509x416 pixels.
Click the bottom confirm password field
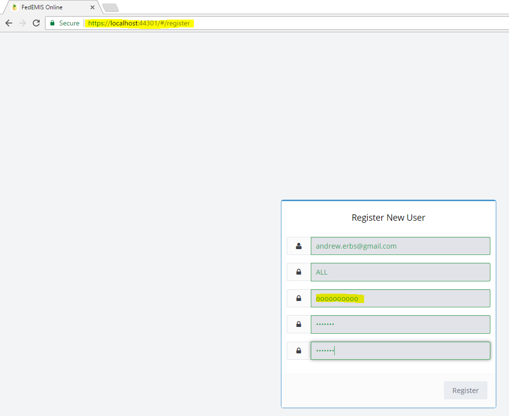(x=400, y=350)
